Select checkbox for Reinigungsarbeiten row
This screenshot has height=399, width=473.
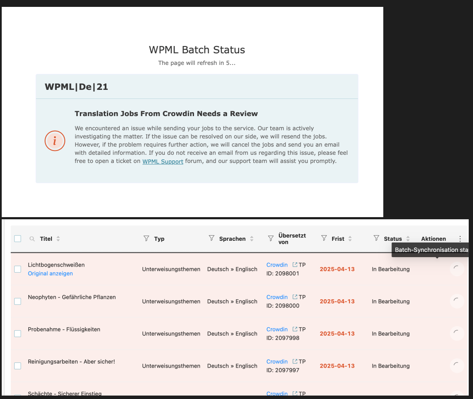point(18,366)
